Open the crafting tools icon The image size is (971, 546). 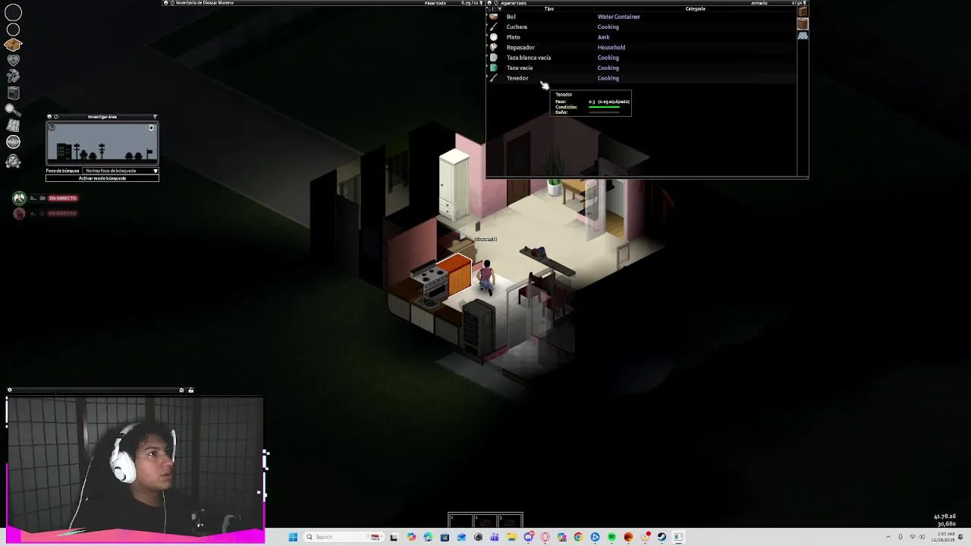(x=13, y=77)
